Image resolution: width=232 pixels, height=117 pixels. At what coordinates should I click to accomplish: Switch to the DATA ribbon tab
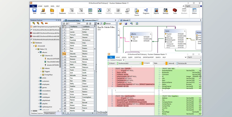point(52,6)
